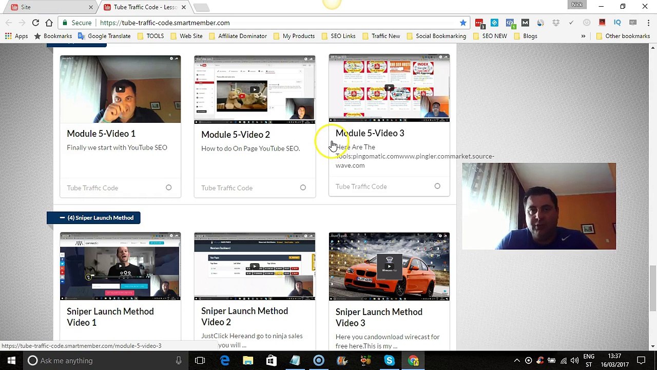Reload the current page

(35, 23)
